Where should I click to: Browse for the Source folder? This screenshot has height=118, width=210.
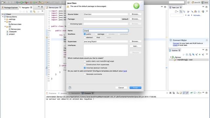[x=136, y=14]
